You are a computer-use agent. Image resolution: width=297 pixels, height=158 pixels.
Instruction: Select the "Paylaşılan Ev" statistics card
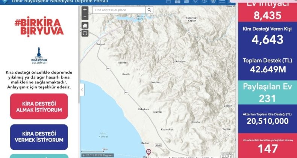pos(267,92)
